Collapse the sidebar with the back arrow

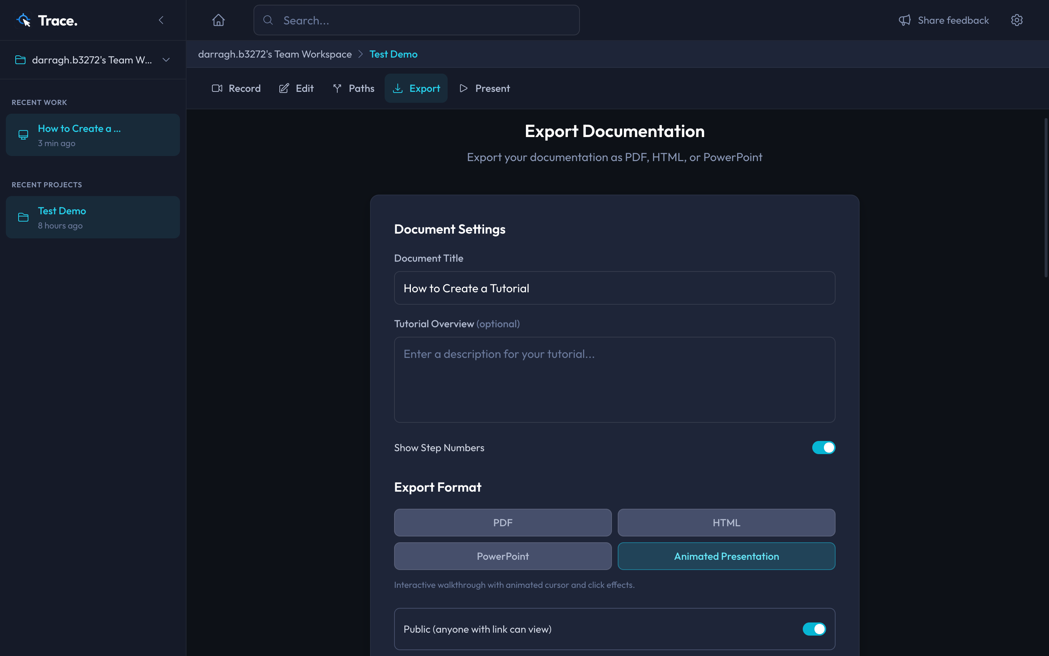click(x=161, y=20)
